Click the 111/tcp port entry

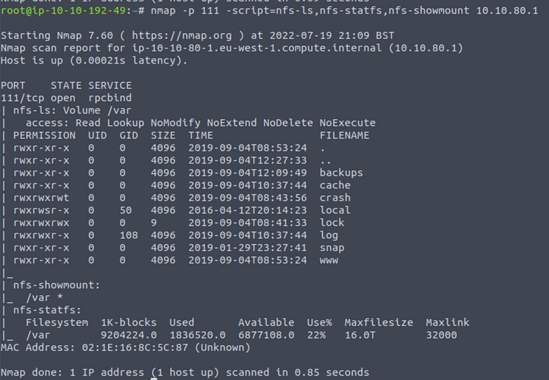(x=19, y=98)
